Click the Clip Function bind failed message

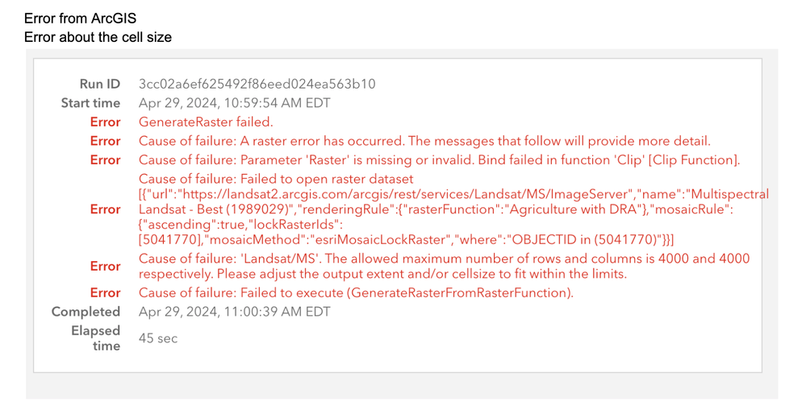[439, 160]
